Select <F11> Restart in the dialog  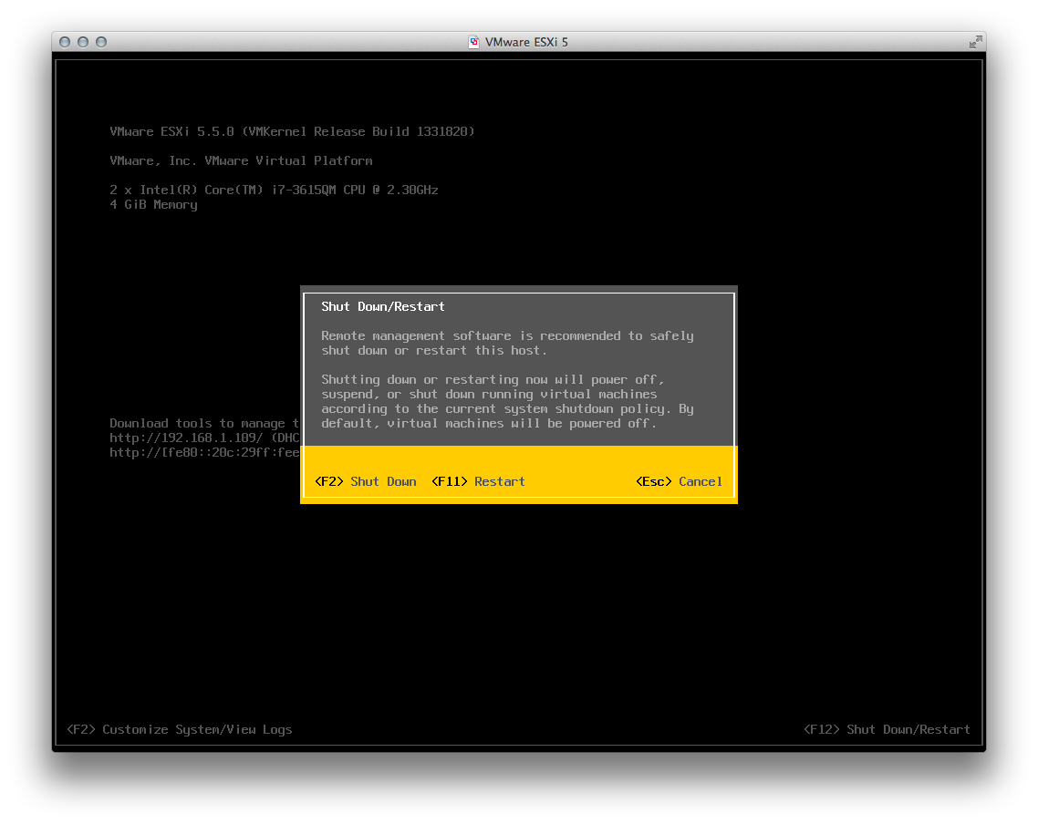(478, 481)
